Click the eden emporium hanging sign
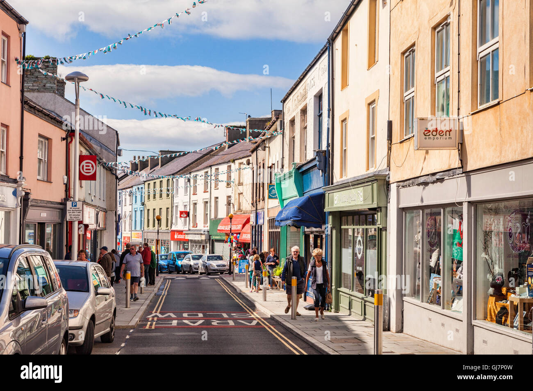This screenshot has width=533, height=391. (x=435, y=133)
